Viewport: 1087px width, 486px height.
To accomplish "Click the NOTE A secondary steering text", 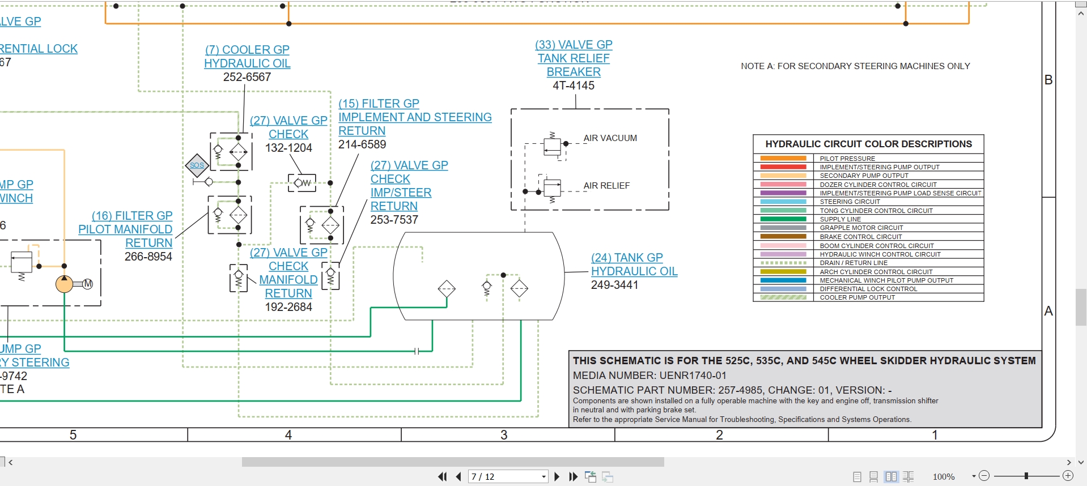I will (x=855, y=66).
